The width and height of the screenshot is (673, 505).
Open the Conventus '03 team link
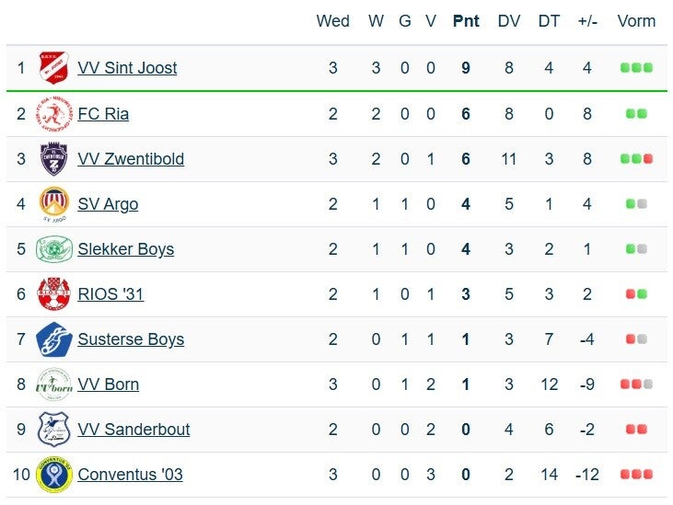click(130, 475)
